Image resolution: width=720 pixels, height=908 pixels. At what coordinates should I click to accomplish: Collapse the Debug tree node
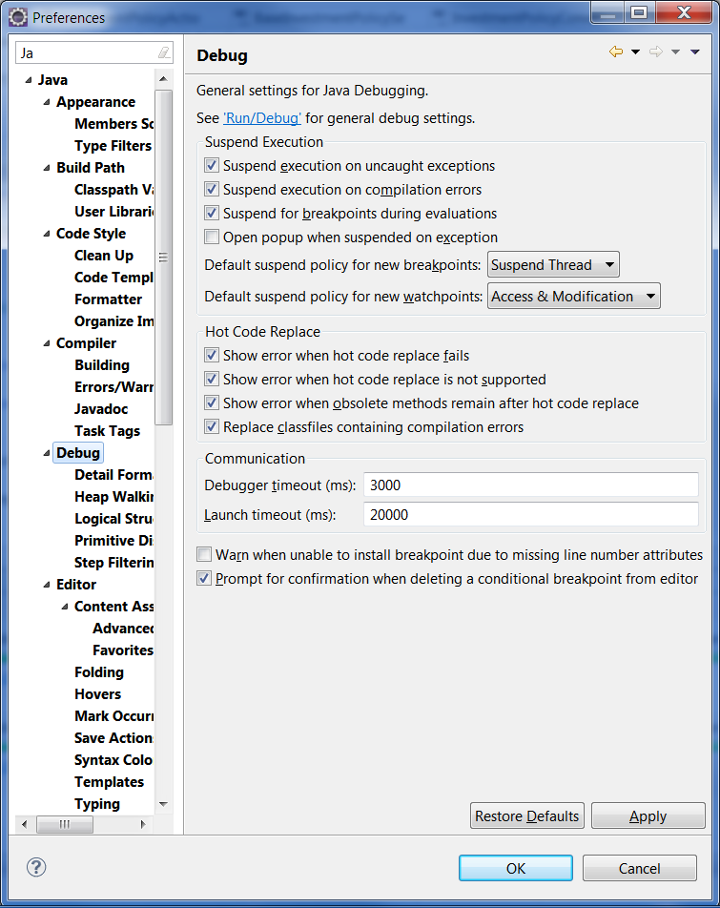tap(47, 453)
